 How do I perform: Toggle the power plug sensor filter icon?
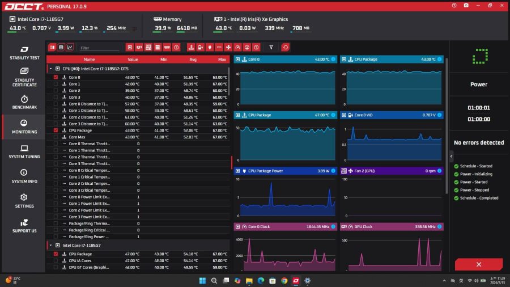click(210, 48)
